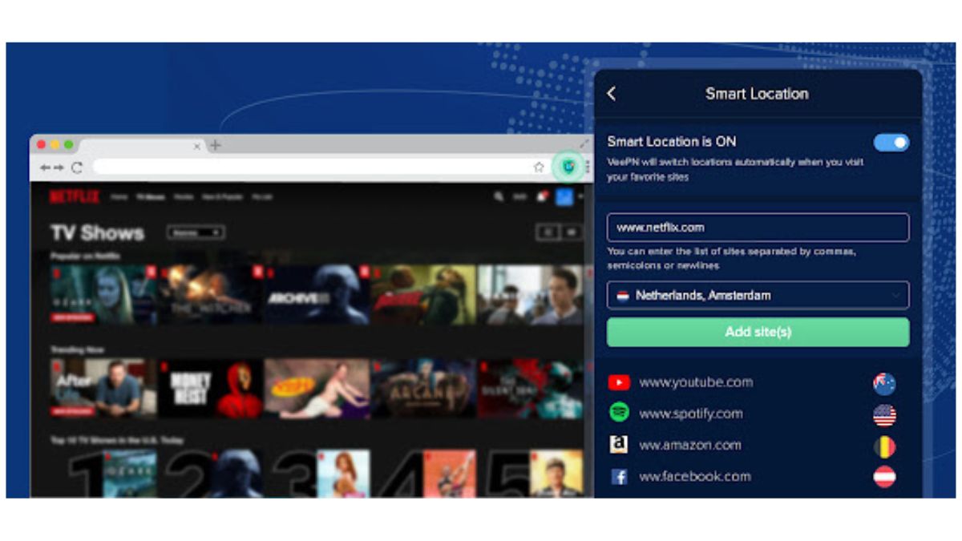Open a new browser tab
Image resolution: width=962 pixels, height=541 pixels.
(215, 145)
